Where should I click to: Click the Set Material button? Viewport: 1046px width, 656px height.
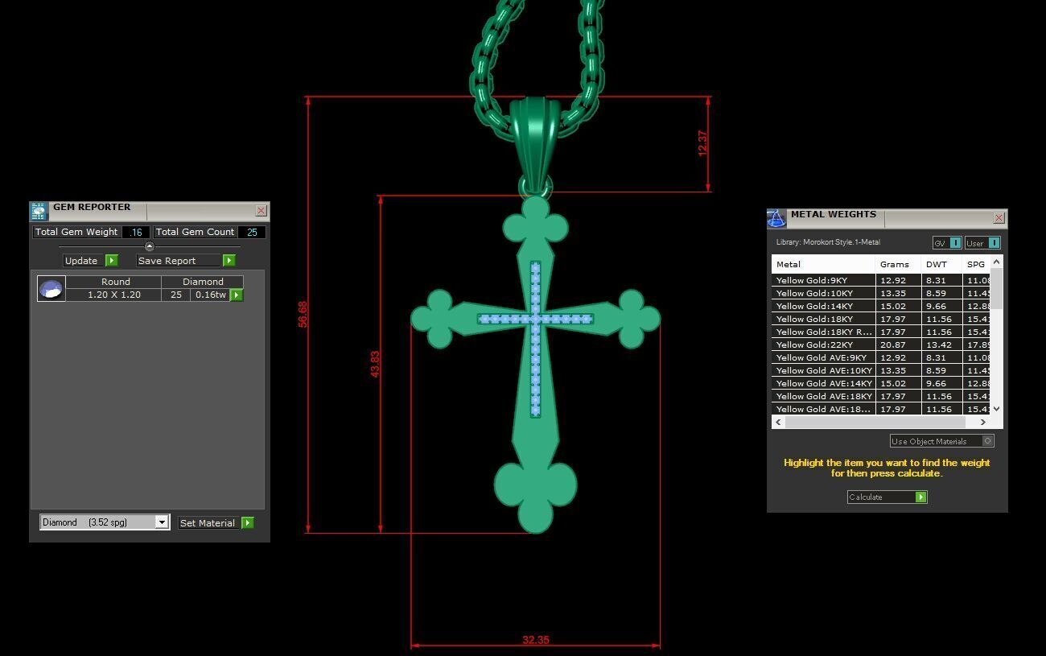[216, 523]
